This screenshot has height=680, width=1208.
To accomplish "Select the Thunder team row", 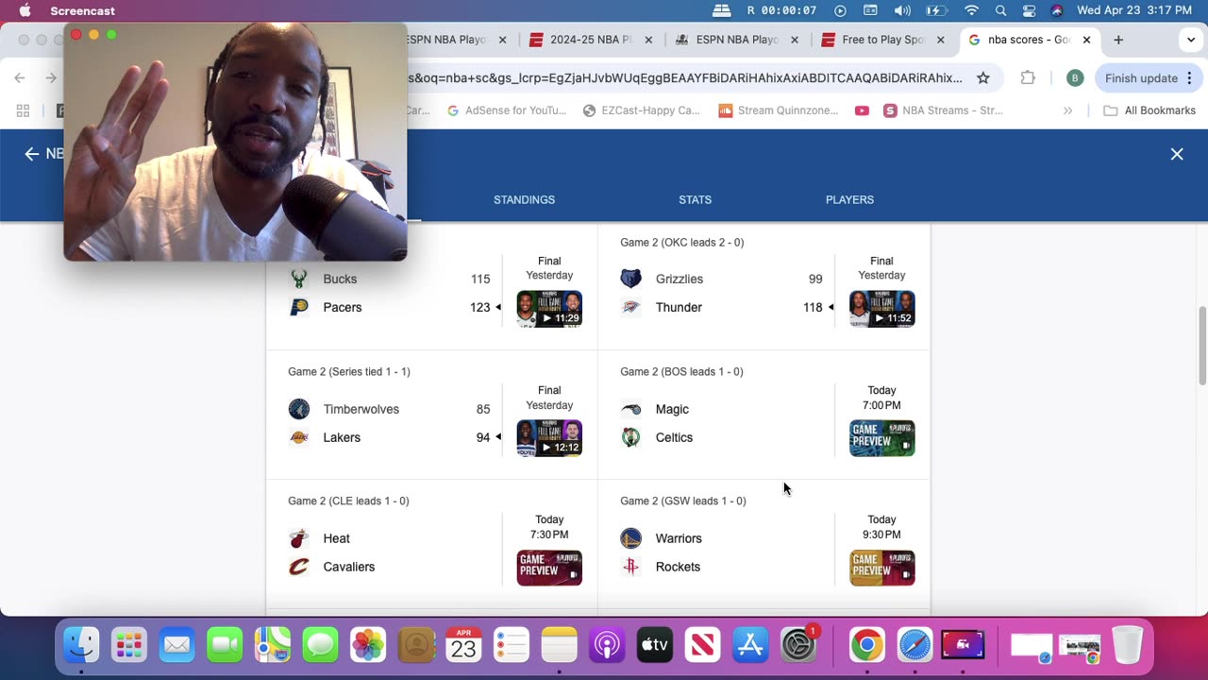I will pos(722,307).
